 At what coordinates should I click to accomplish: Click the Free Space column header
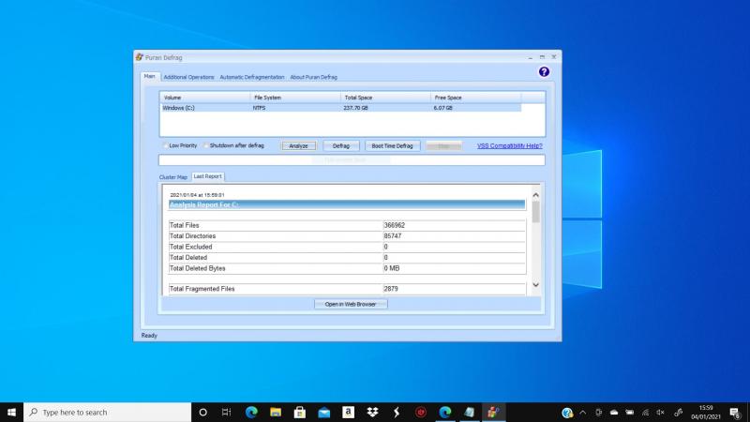tap(476, 98)
